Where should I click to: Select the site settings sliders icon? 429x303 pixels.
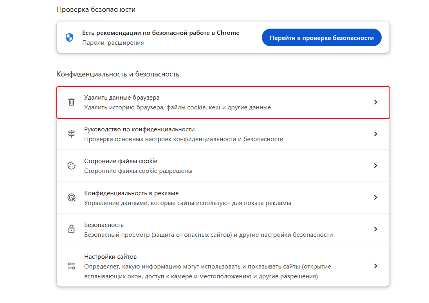point(71,266)
